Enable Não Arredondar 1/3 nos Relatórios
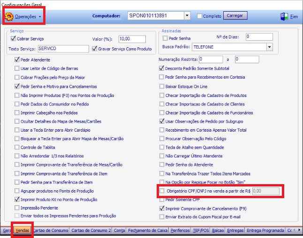The width and height of the screenshot is (303, 238). (x=17, y=156)
